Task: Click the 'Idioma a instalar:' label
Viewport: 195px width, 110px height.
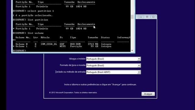Action: point(77,59)
